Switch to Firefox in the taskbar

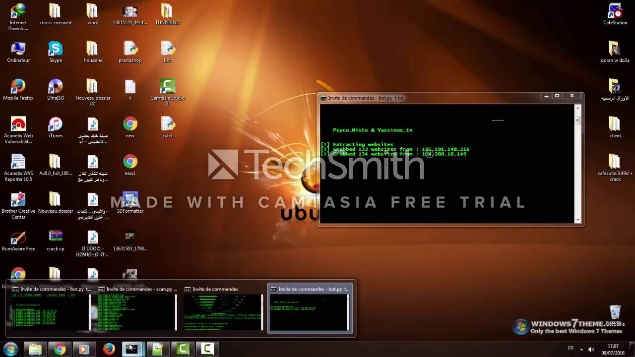point(109,350)
